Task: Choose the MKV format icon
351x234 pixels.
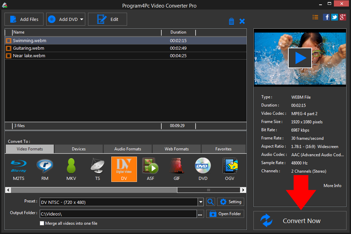Action: pyautogui.click(x=71, y=169)
